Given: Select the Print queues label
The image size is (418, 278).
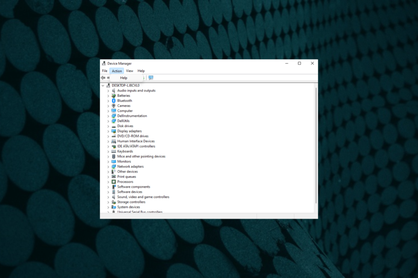Looking at the screenshot, I should point(126,177).
